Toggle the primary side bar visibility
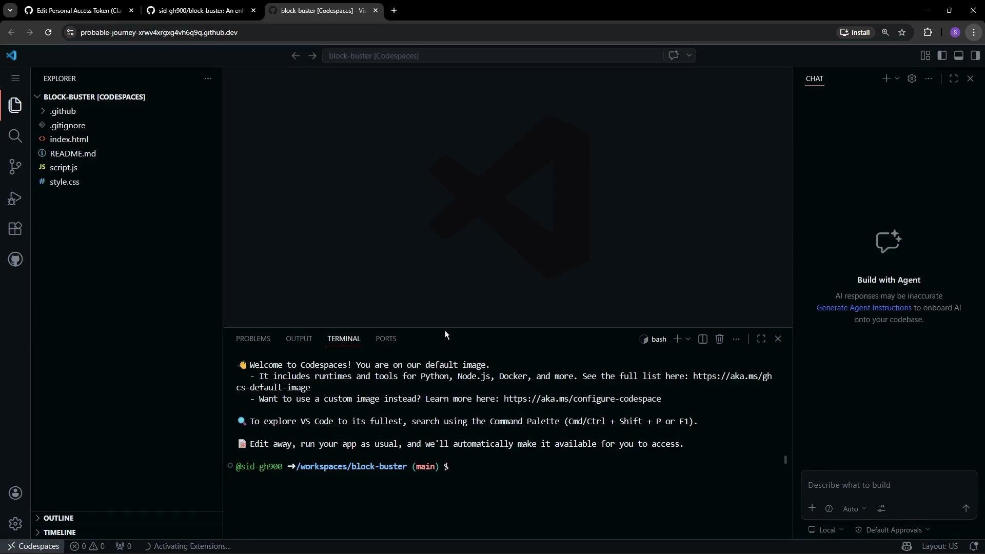The image size is (985, 554). 942,55
